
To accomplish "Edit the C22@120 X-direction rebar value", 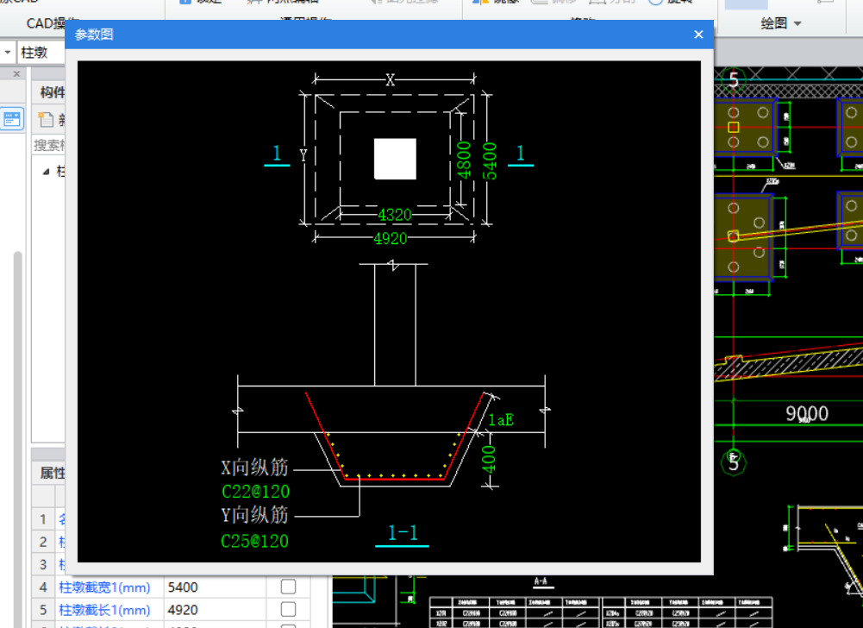I will (255, 492).
